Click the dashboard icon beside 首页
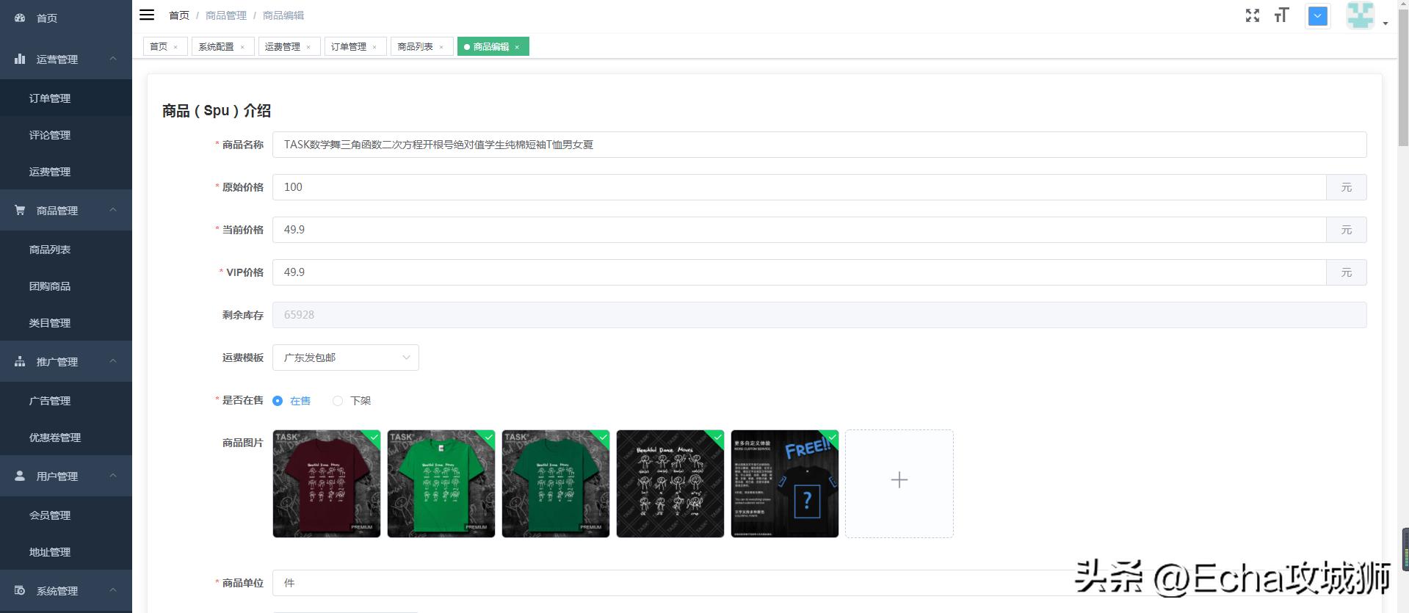The image size is (1409, 613). [20, 18]
